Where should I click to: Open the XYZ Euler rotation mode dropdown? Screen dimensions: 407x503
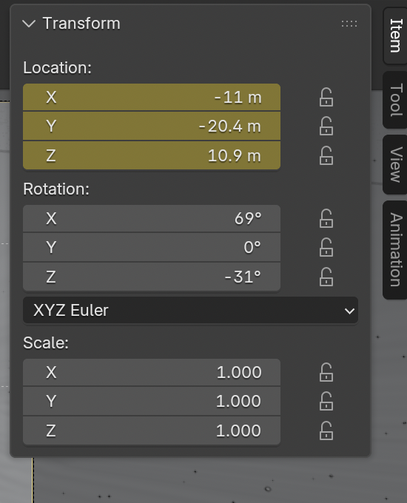click(190, 310)
